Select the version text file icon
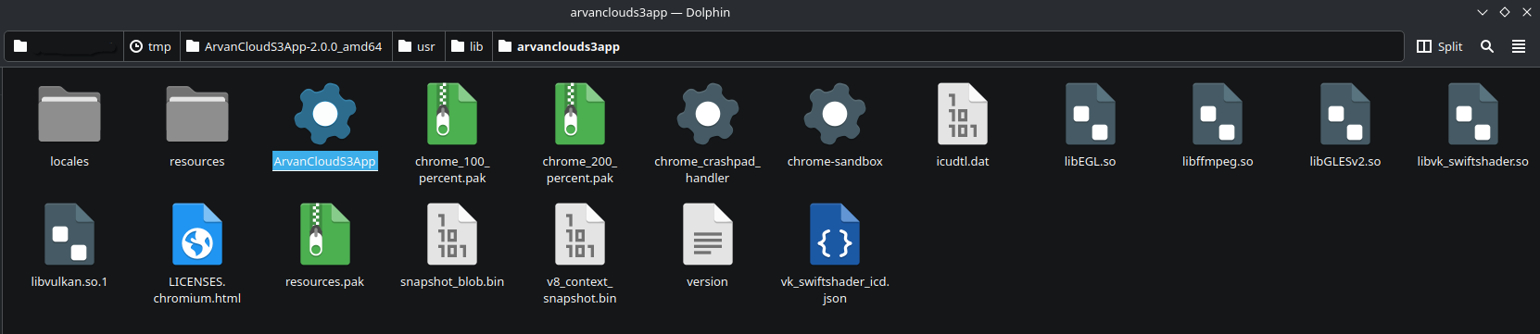 tap(708, 234)
